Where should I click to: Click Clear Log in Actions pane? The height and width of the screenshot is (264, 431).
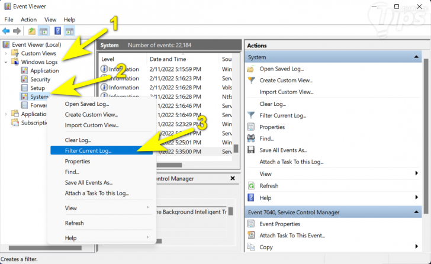(273, 104)
